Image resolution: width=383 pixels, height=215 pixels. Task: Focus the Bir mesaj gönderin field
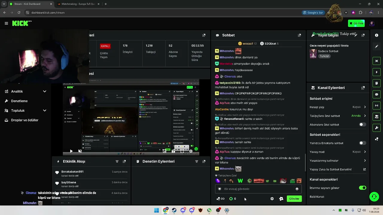coord(258,189)
